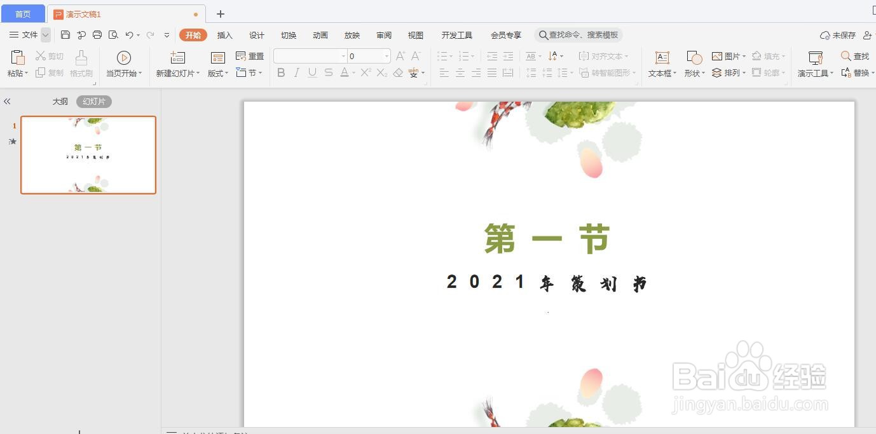Go to the Home (首页) tab
Image resolution: width=876 pixels, height=434 pixels.
point(23,13)
